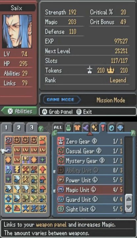137x238 pixels.
Task: Open panel deck tab 1
Action: pyautogui.click(x=6, y=128)
